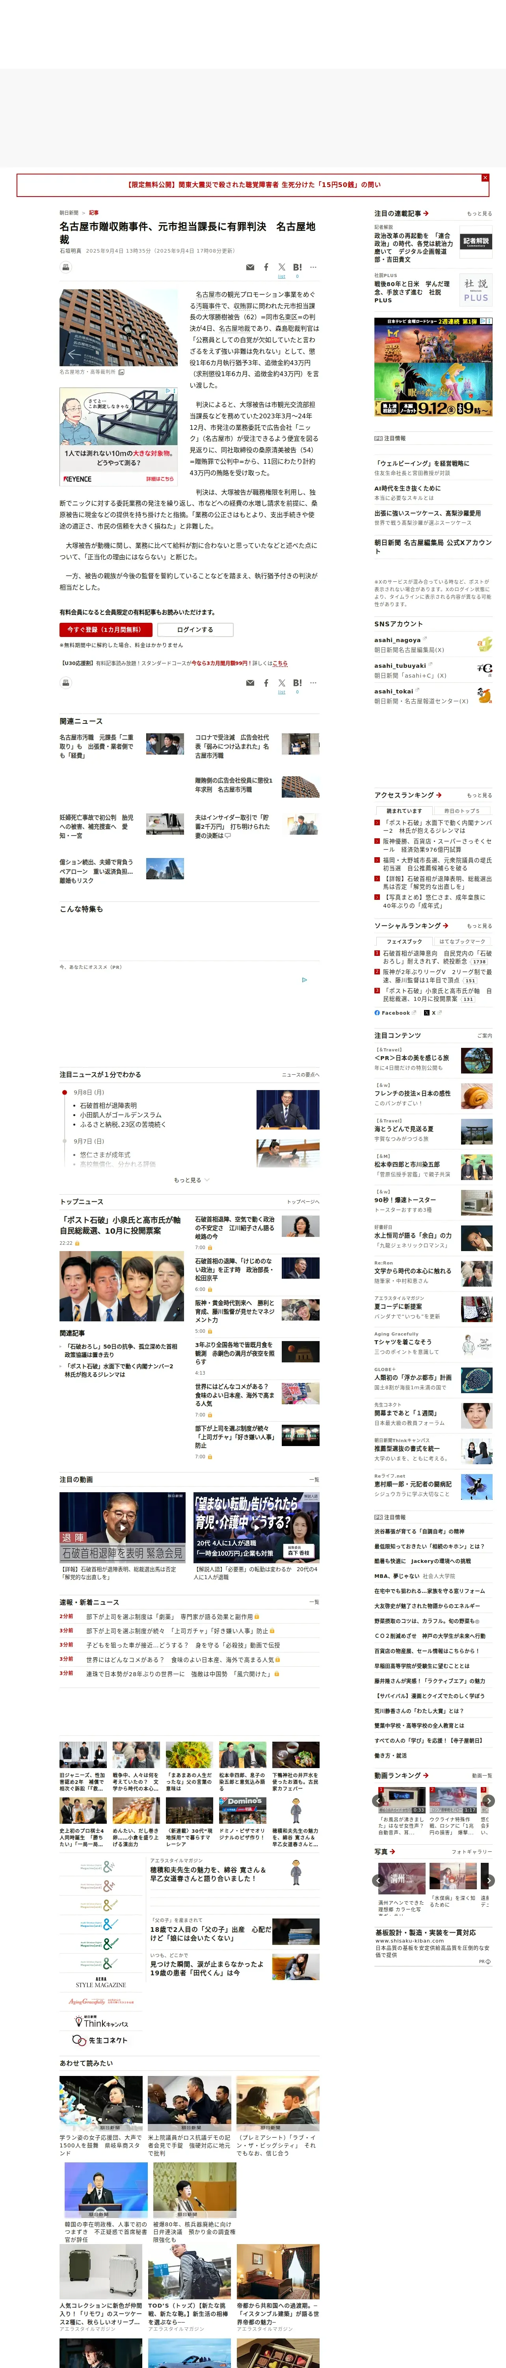Click the camera icon beside photo caption
This screenshot has width=506, height=2368.
[121, 372]
